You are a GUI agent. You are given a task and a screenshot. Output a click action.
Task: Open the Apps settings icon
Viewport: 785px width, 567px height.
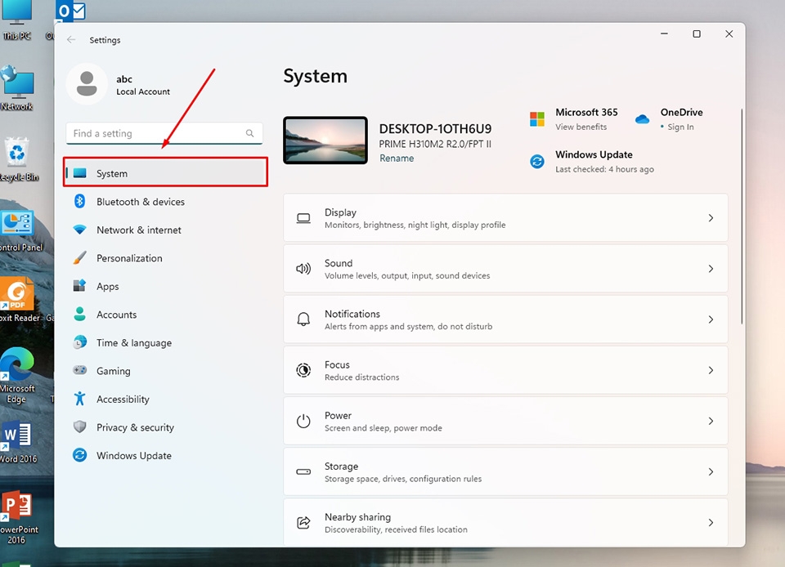coord(79,286)
